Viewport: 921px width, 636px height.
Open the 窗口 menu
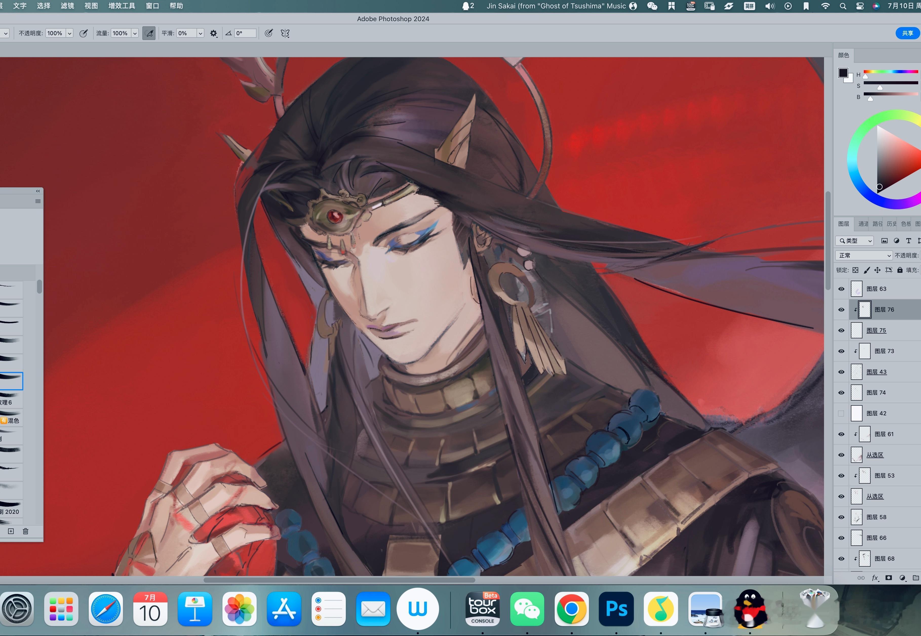coord(152,6)
